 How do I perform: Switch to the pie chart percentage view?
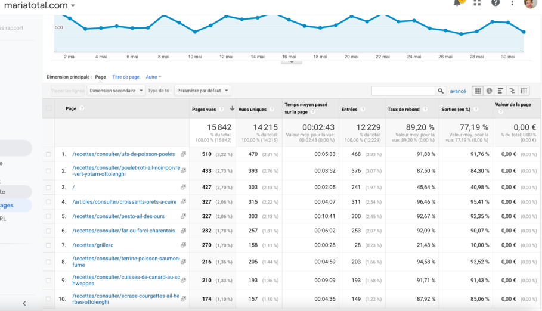(489, 91)
